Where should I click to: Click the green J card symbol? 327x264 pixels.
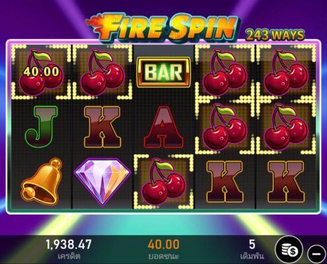coord(42,127)
